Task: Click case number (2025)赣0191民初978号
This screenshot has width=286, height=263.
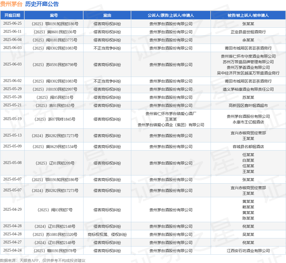Action: point(55,251)
